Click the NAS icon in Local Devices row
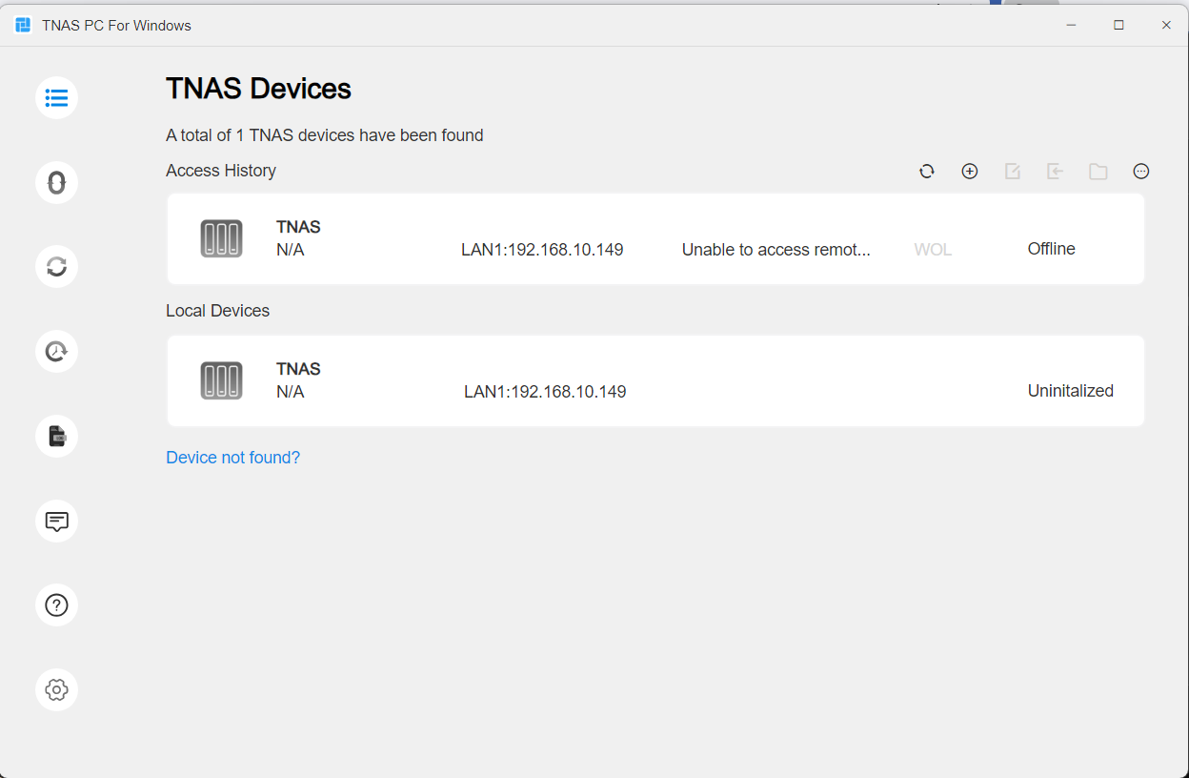Screen dimensions: 1189x778 [221, 380]
